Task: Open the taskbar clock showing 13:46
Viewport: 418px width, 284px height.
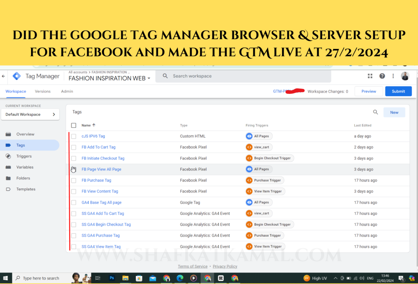Action: click(385, 278)
